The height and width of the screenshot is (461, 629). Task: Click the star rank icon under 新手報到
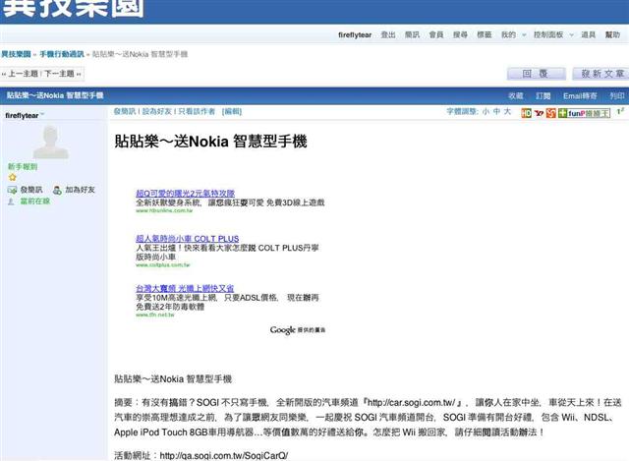pyautogui.click(x=13, y=177)
